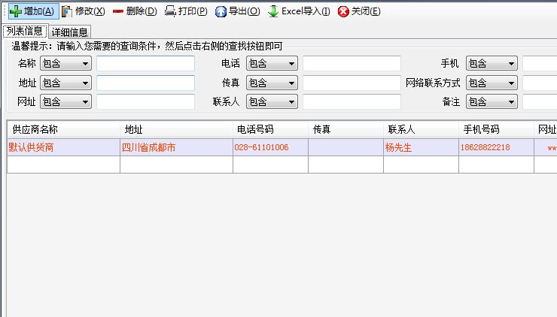Click the 打印(P) printer icon
557x317 pixels.
click(170, 11)
